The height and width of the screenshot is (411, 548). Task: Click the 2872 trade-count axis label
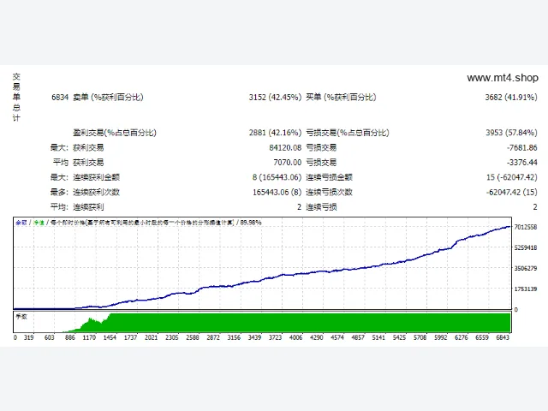pyautogui.click(x=213, y=337)
